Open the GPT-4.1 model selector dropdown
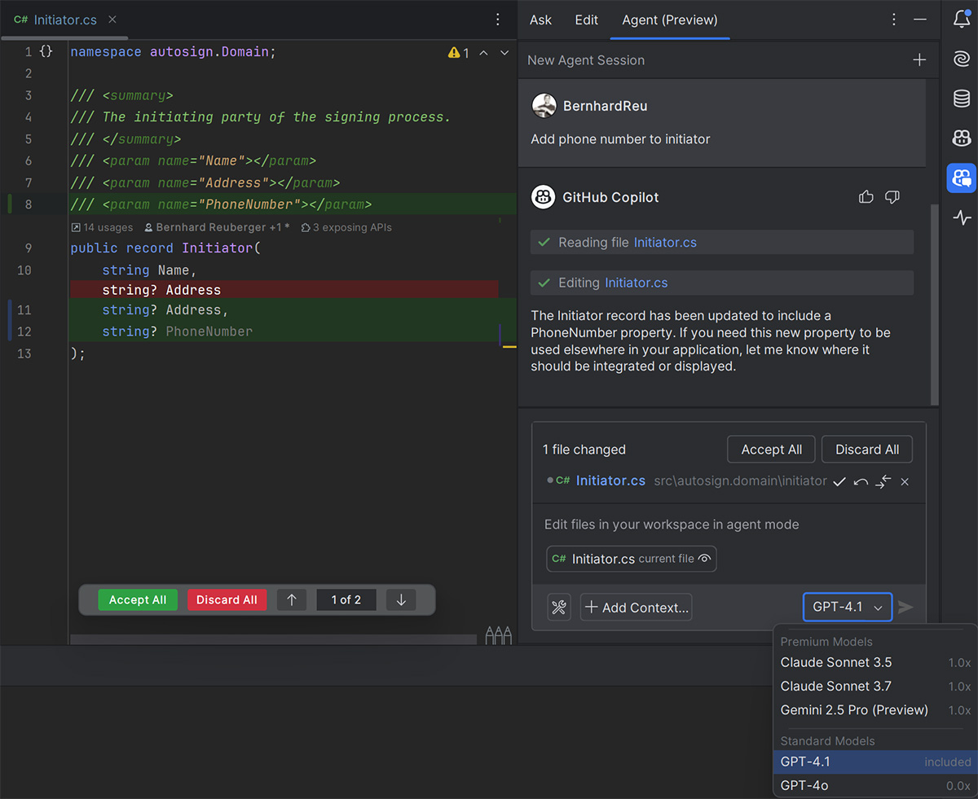The width and height of the screenshot is (978, 799). coord(848,607)
